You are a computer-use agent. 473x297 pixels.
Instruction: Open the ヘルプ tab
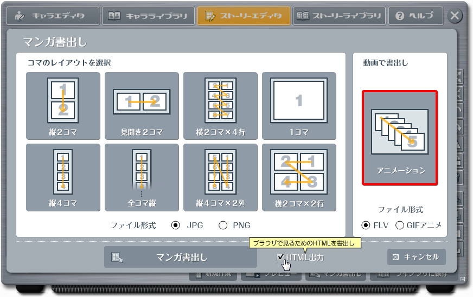click(416, 16)
